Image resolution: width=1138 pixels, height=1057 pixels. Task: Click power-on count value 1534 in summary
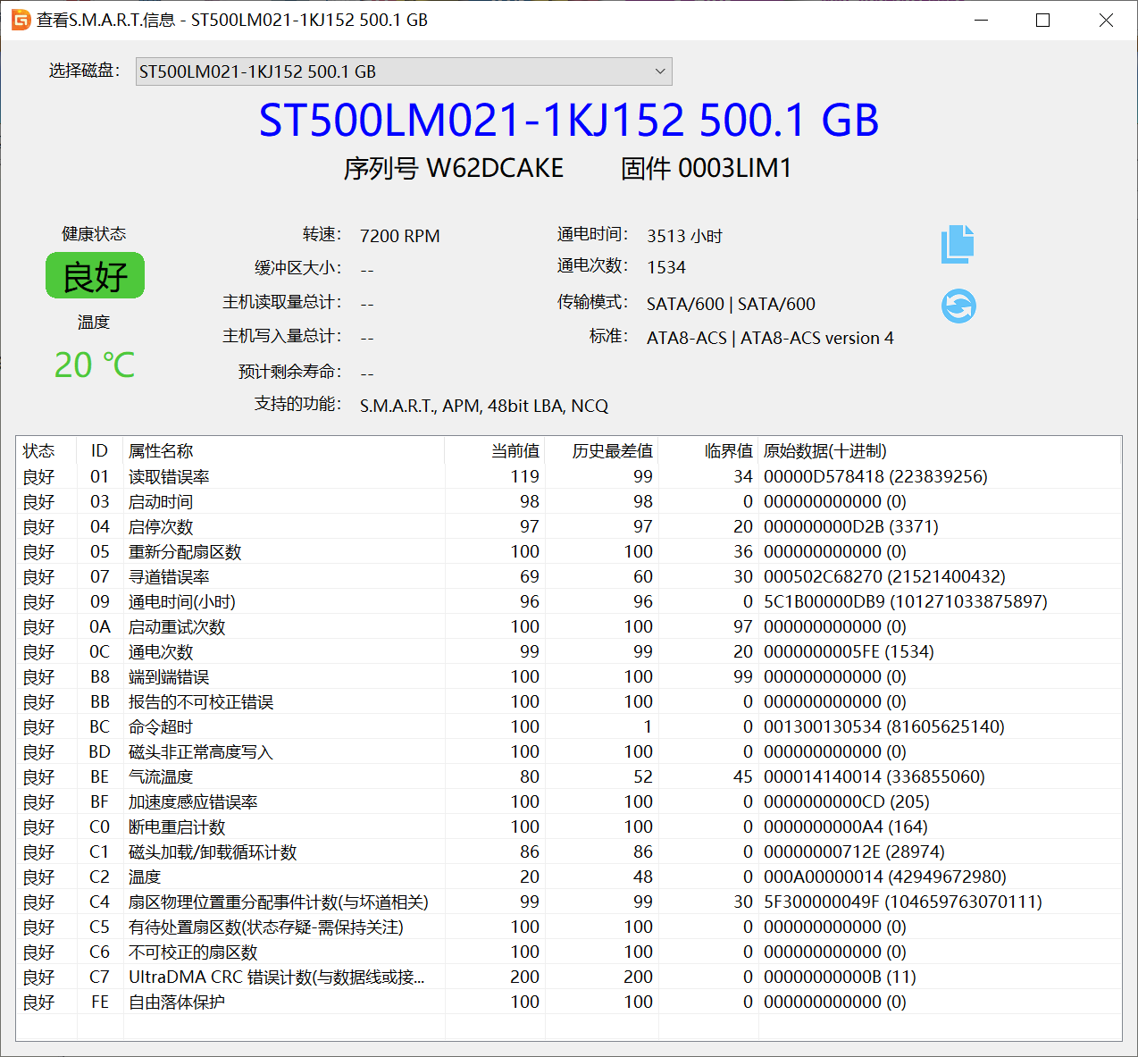[x=666, y=267]
